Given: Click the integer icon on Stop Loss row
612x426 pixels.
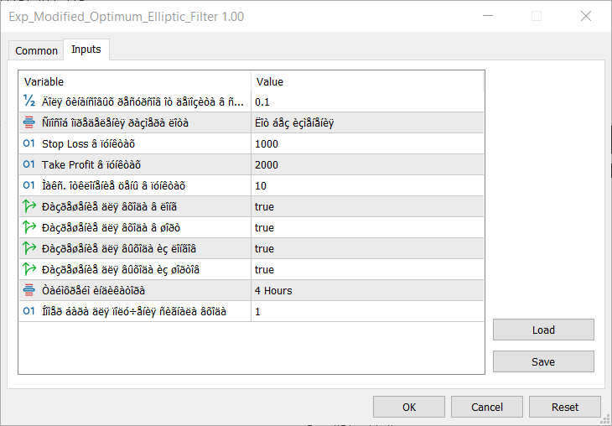Looking at the screenshot, I should point(29,143).
